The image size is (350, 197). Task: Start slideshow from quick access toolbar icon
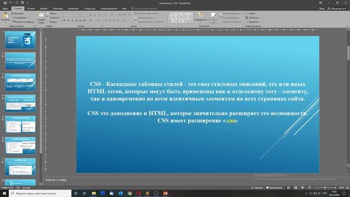(x=22, y=3)
